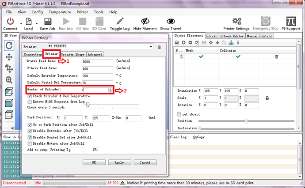Viewport: 305px width, 188px height.
Task: Click the warning icon in the status bar
Action: tap(122, 183)
